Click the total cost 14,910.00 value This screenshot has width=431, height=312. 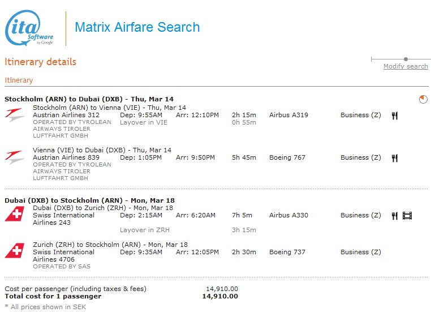click(220, 296)
